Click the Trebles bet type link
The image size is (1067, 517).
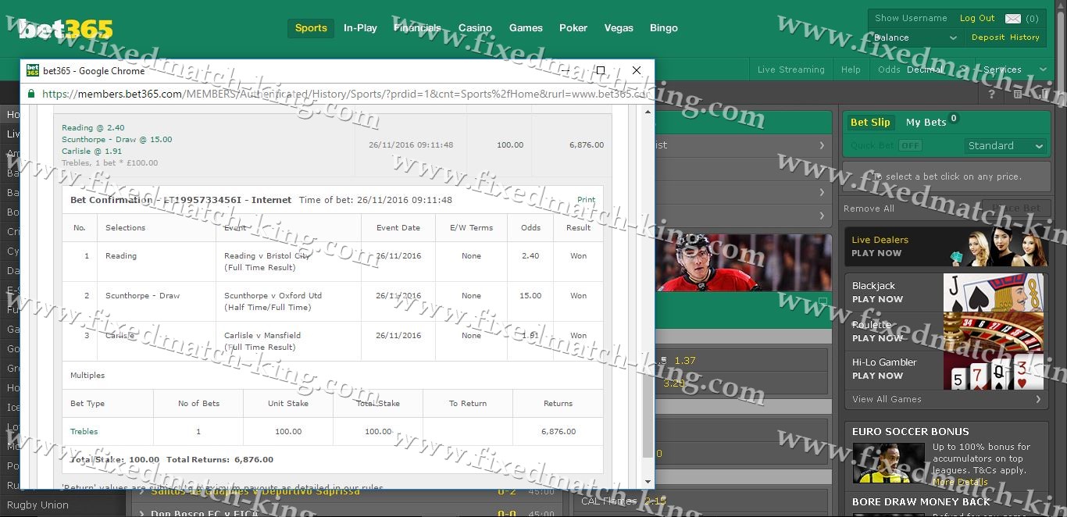click(x=84, y=431)
